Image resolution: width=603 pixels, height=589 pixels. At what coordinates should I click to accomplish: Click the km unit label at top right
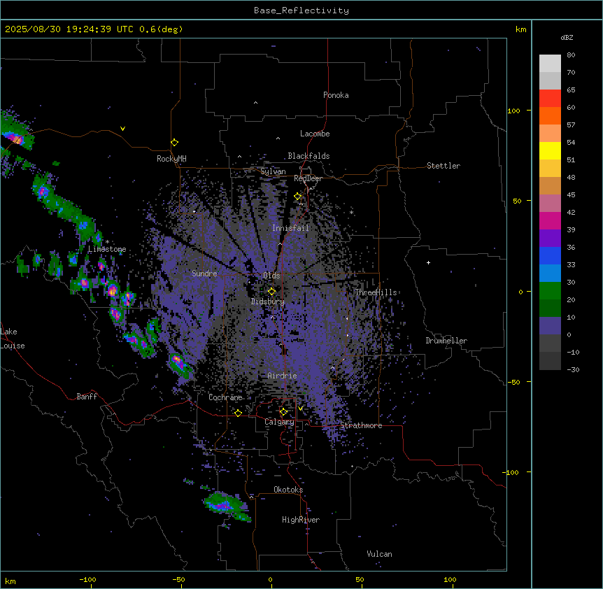(520, 29)
